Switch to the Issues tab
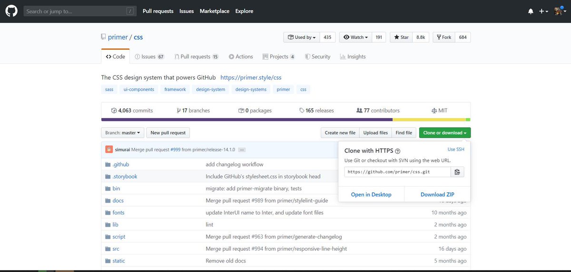 click(149, 56)
